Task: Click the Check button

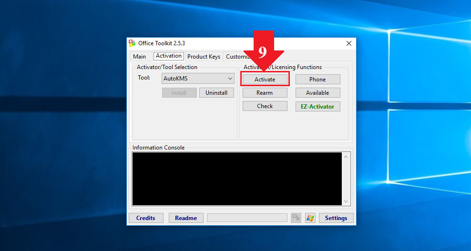Action: click(x=265, y=106)
